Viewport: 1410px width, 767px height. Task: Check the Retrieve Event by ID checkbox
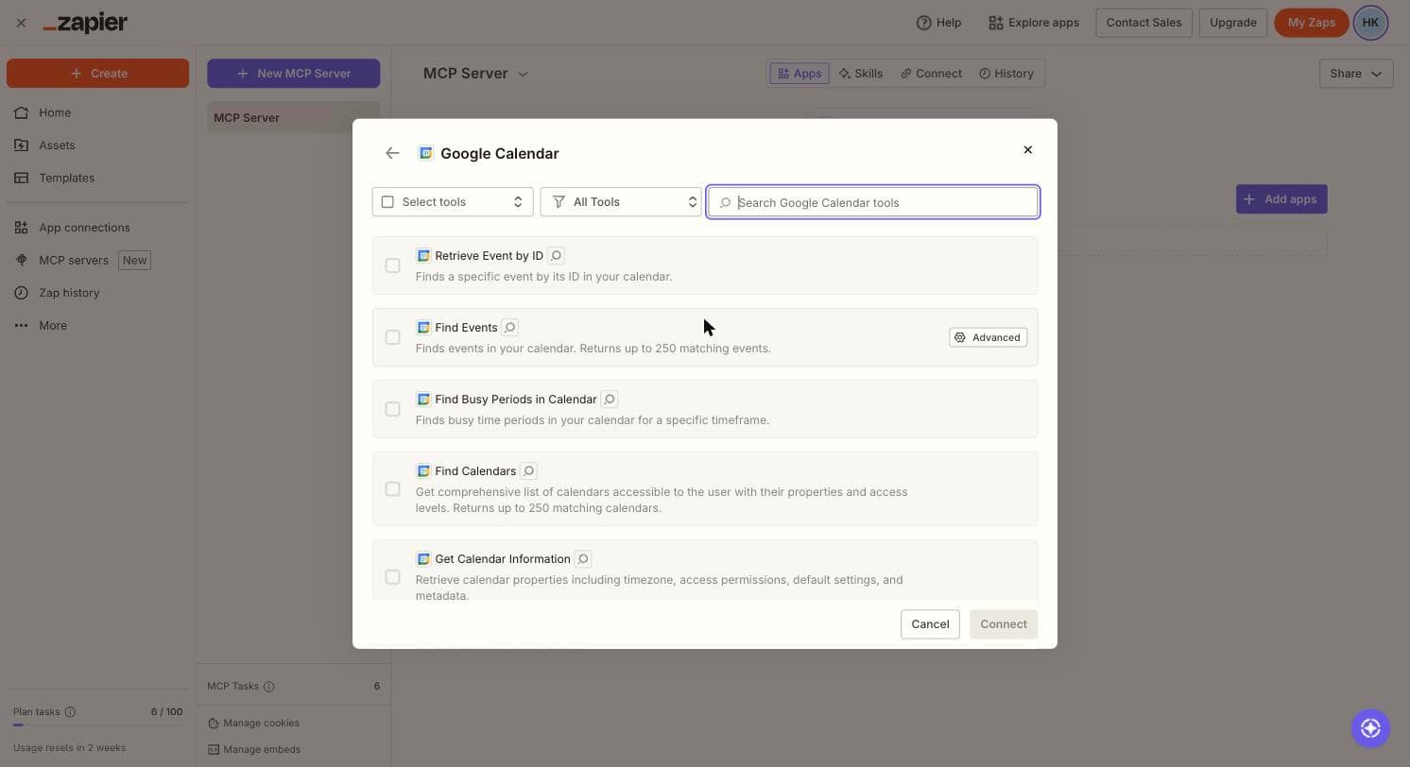coord(392,265)
